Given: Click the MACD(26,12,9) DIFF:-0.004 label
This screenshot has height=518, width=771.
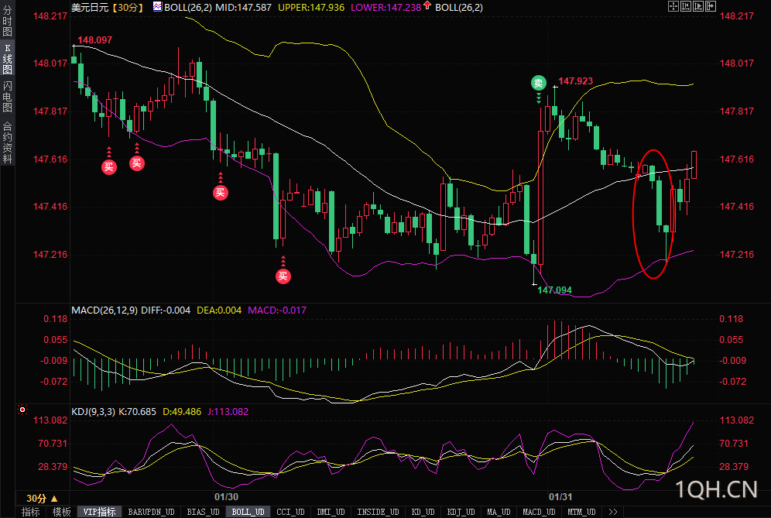Looking at the screenshot, I should pyautogui.click(x=131, y=310).
